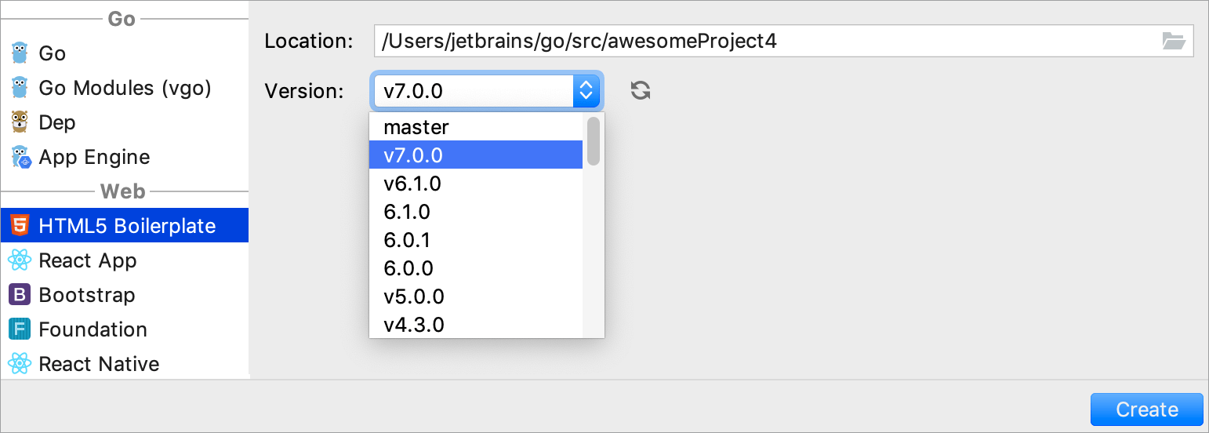Click the React App atom icon

click(20, 260)
